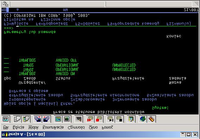
Task: Click the option field for TAPMLB01
Action: (x=6, y=72)
